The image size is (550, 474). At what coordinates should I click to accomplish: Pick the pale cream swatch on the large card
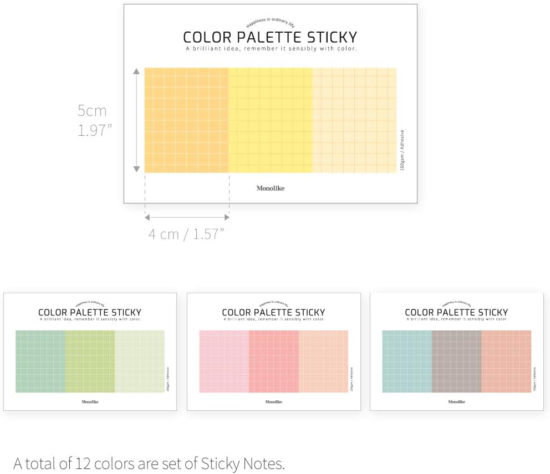pos(354,120)
